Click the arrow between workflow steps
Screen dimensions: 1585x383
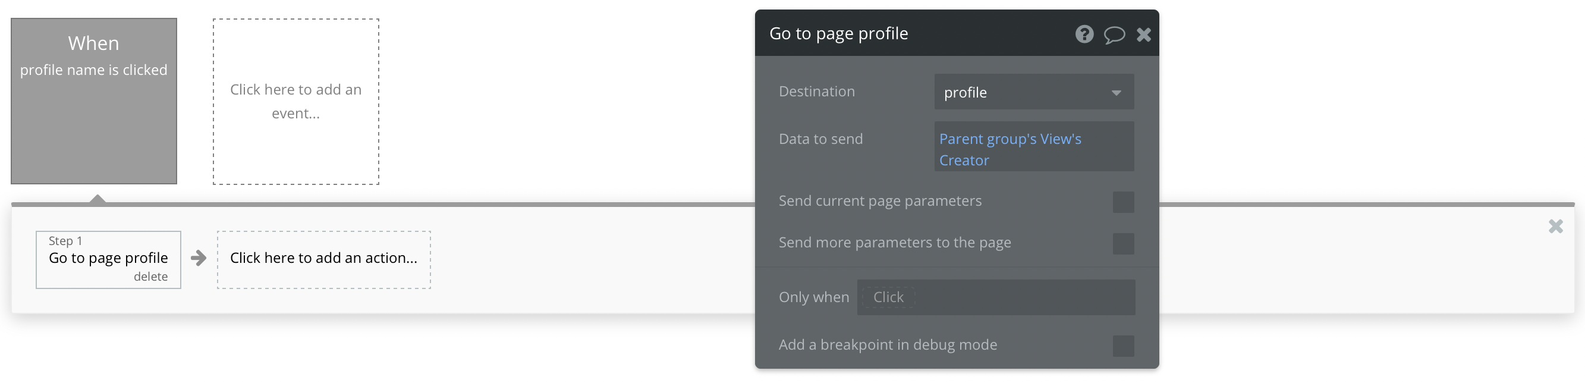click(x=198, y=258)
